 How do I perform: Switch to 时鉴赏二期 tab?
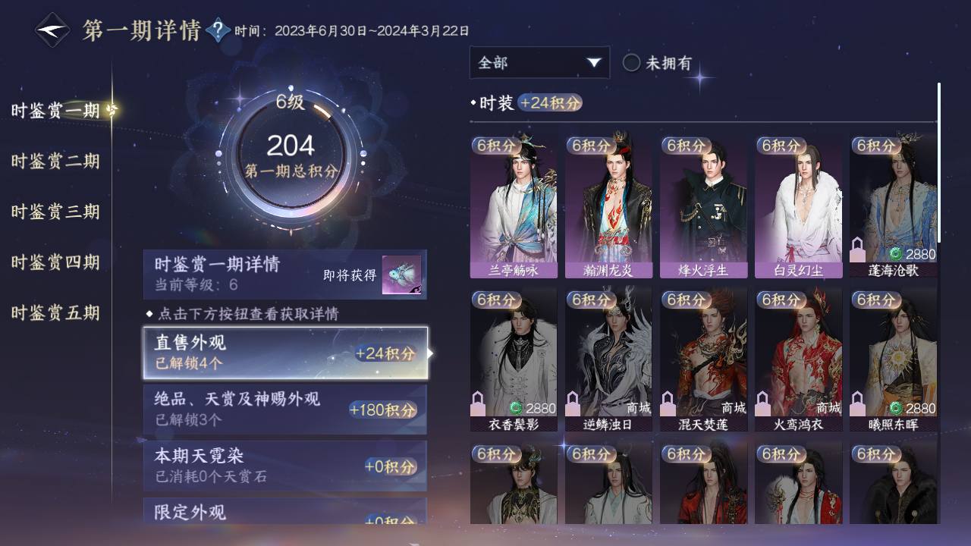55,161
